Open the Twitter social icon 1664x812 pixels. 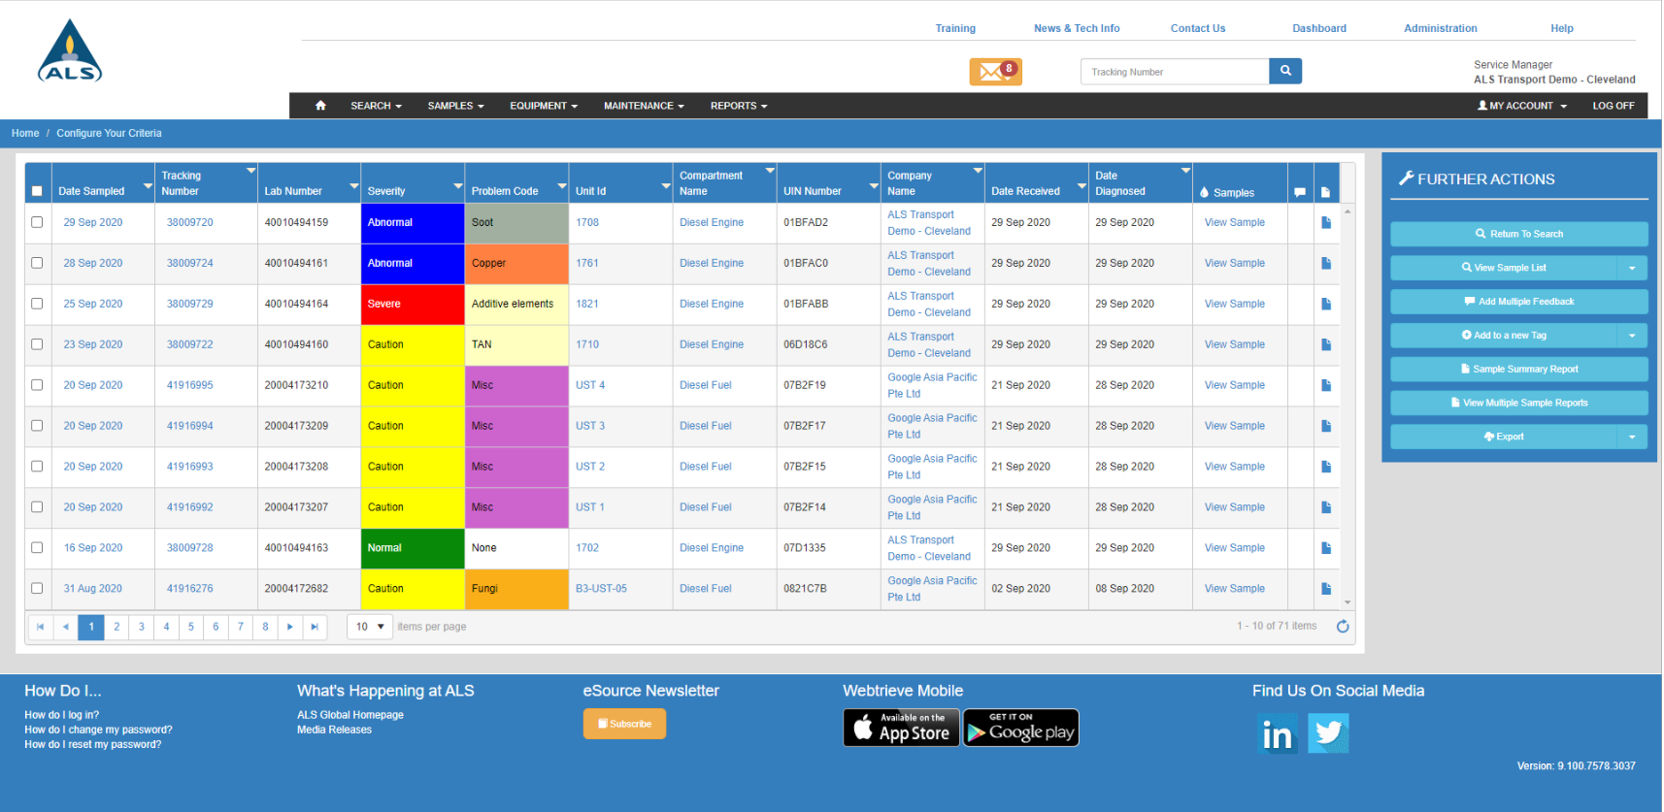click(x=1328, y=733)
